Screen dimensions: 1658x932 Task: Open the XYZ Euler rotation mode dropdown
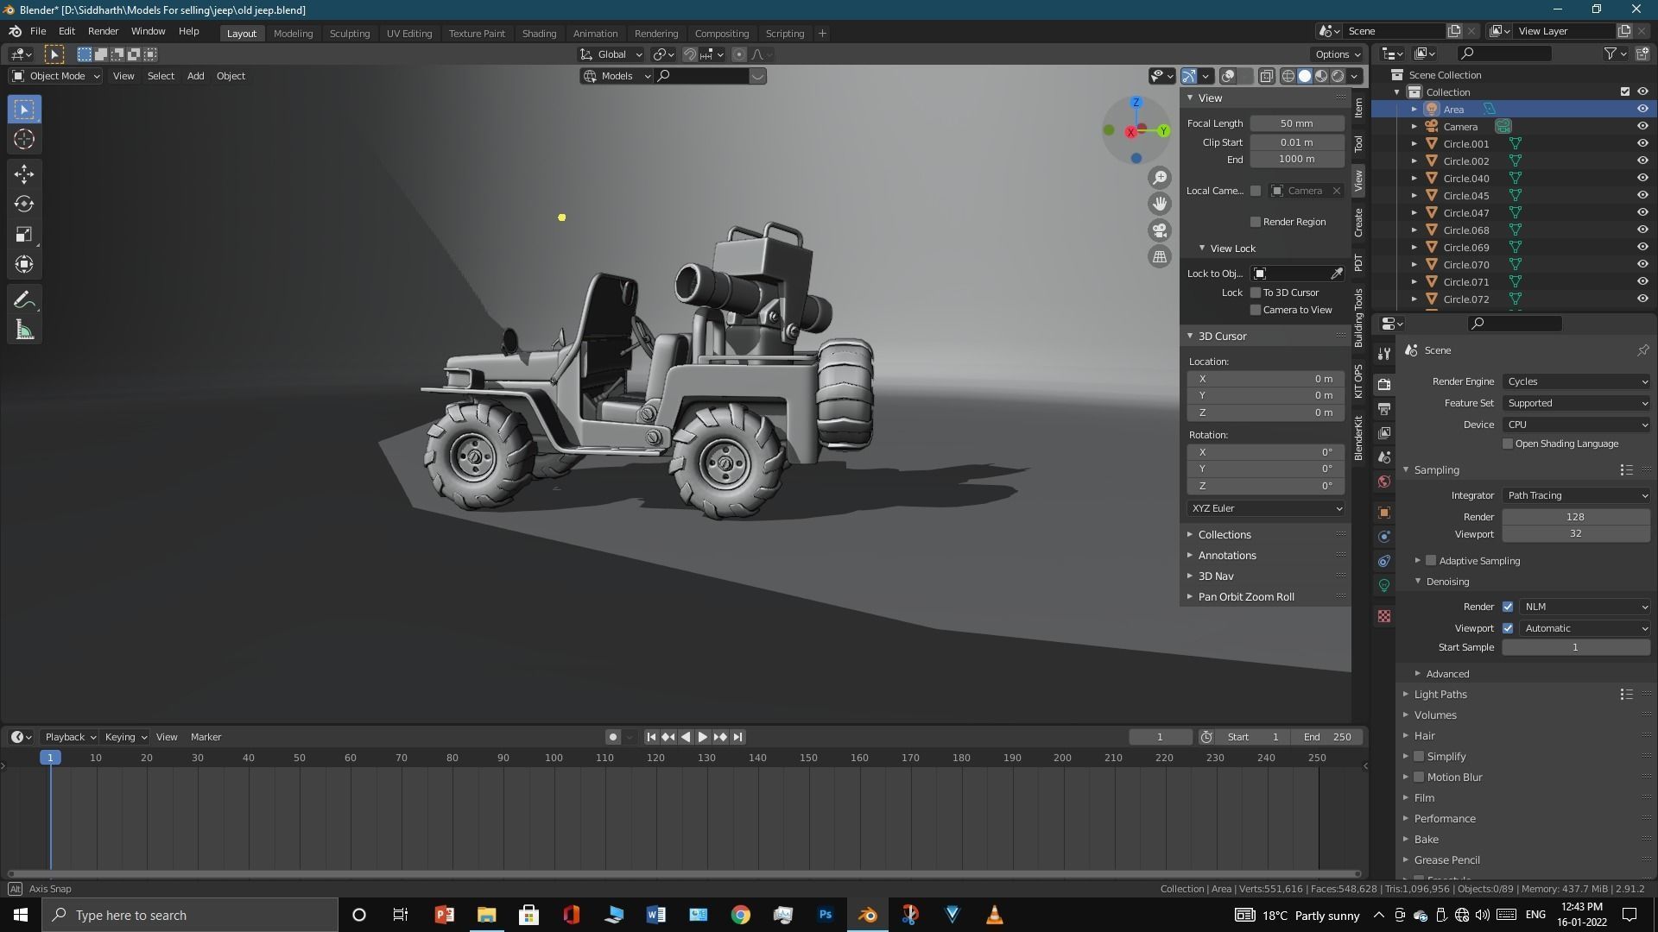coord(1266,508)
